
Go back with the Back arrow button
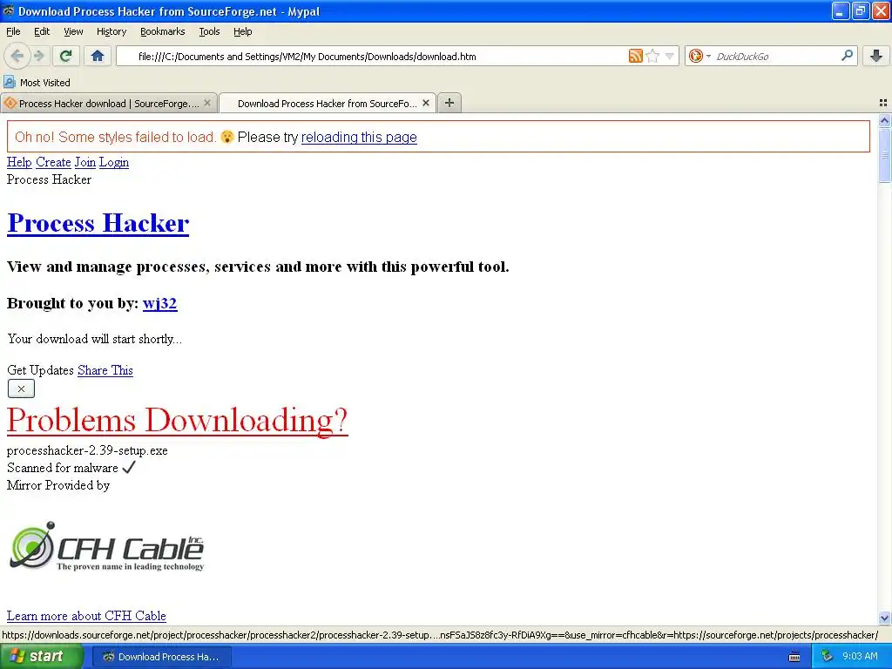[x=17, y=56]
